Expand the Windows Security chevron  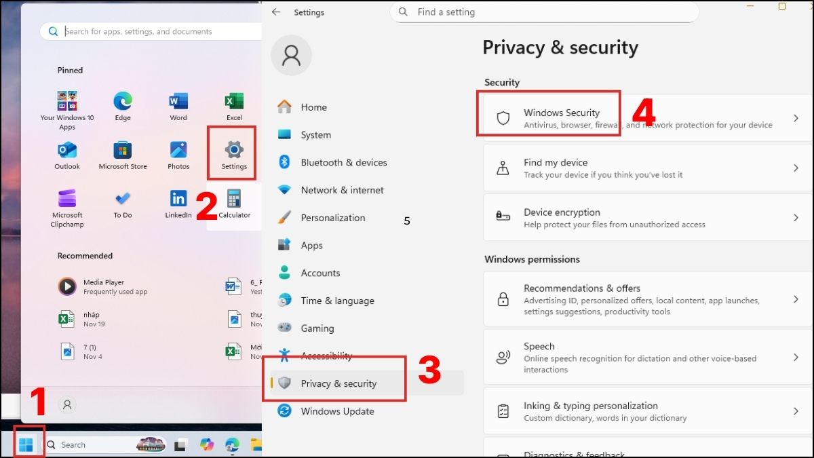tap(796, 119)
